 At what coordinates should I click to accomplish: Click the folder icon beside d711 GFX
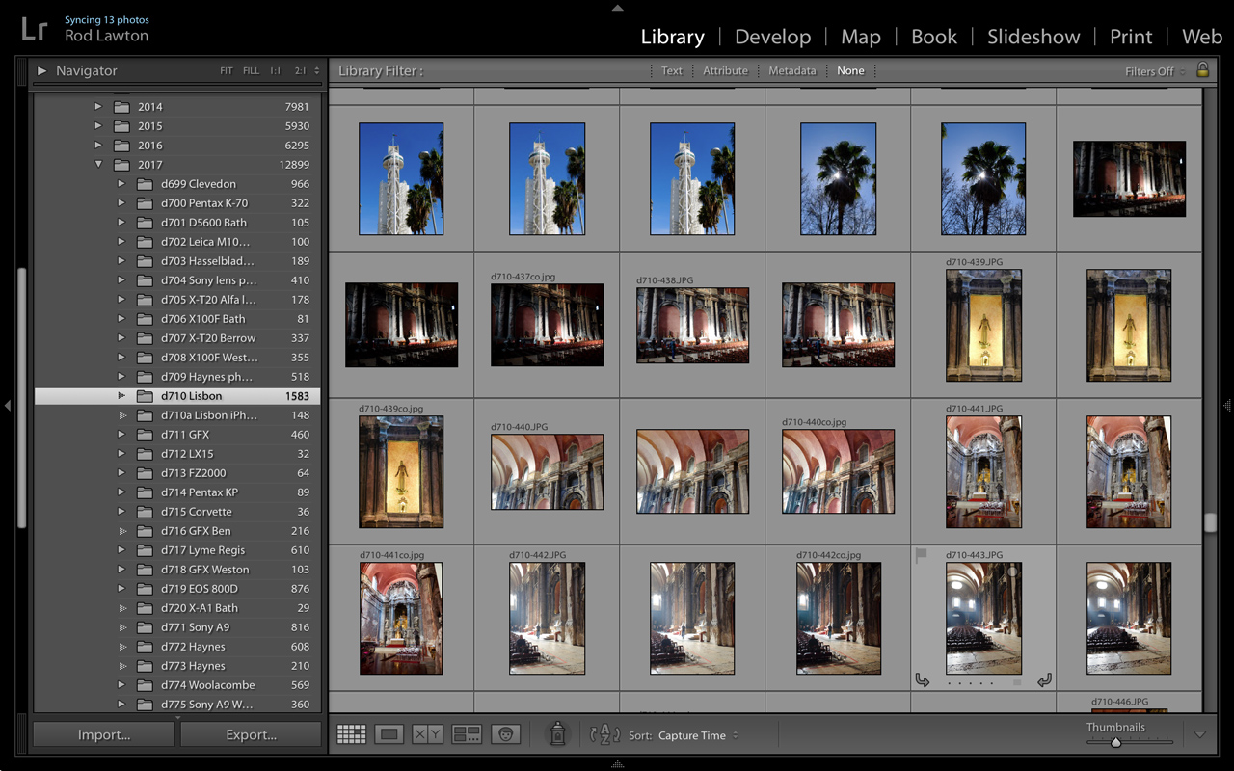[x=146, y=435]
